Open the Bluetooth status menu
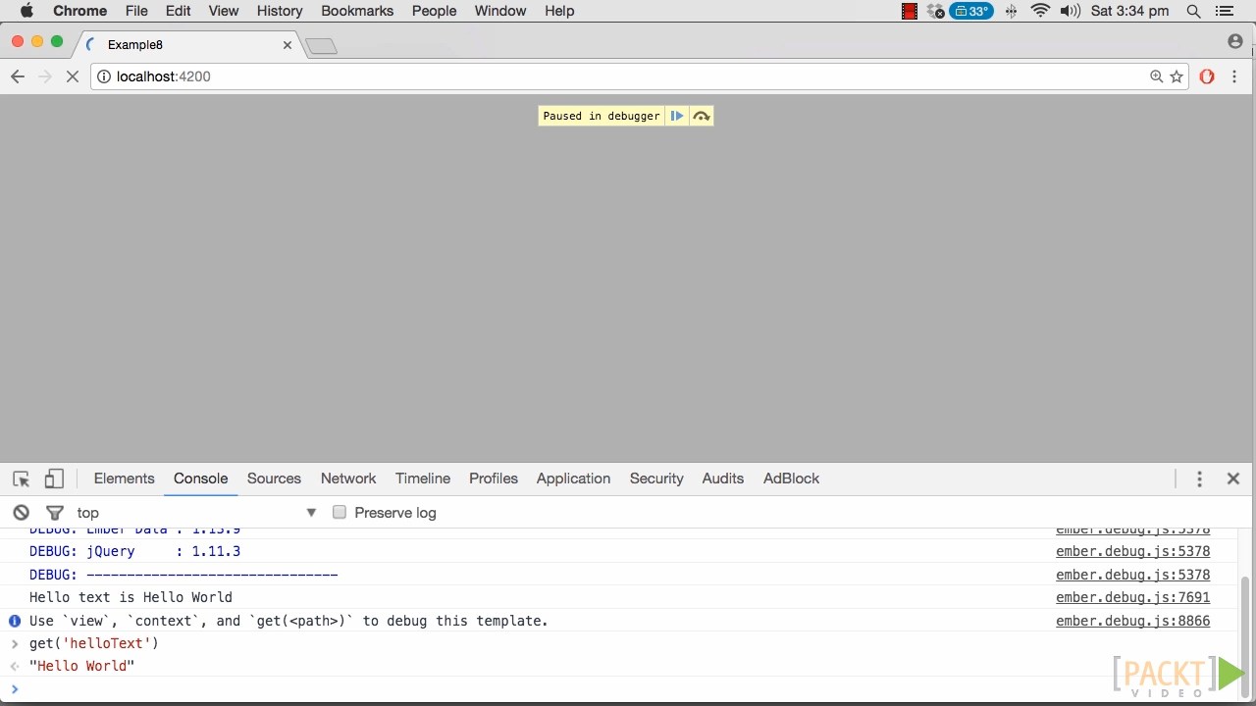Viewport: 1256px width, 706px height. pos(1012,11)
